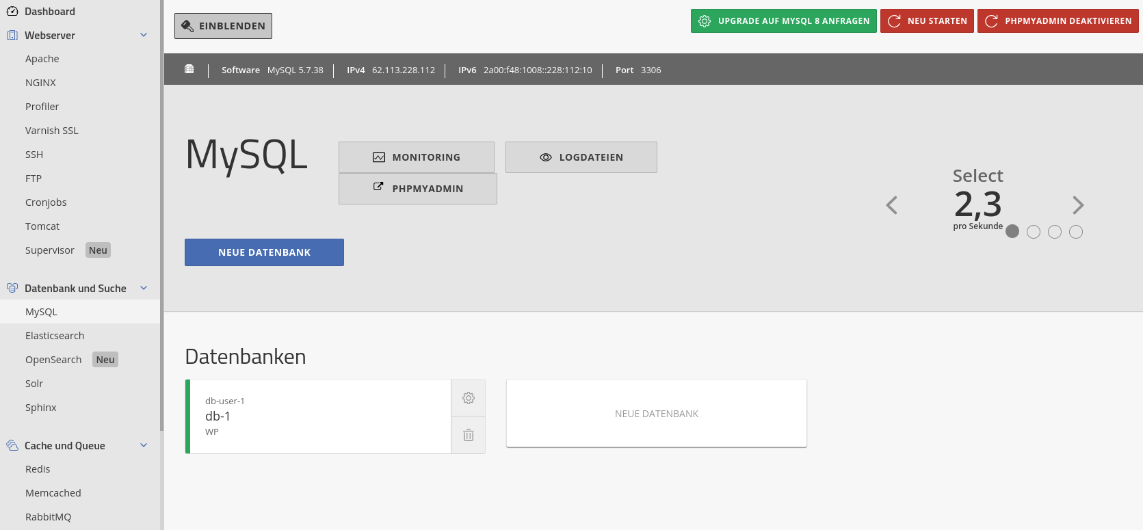Open NGINX in the sidebar
The image size is (1143, 530).
click(x=41, y=83)
